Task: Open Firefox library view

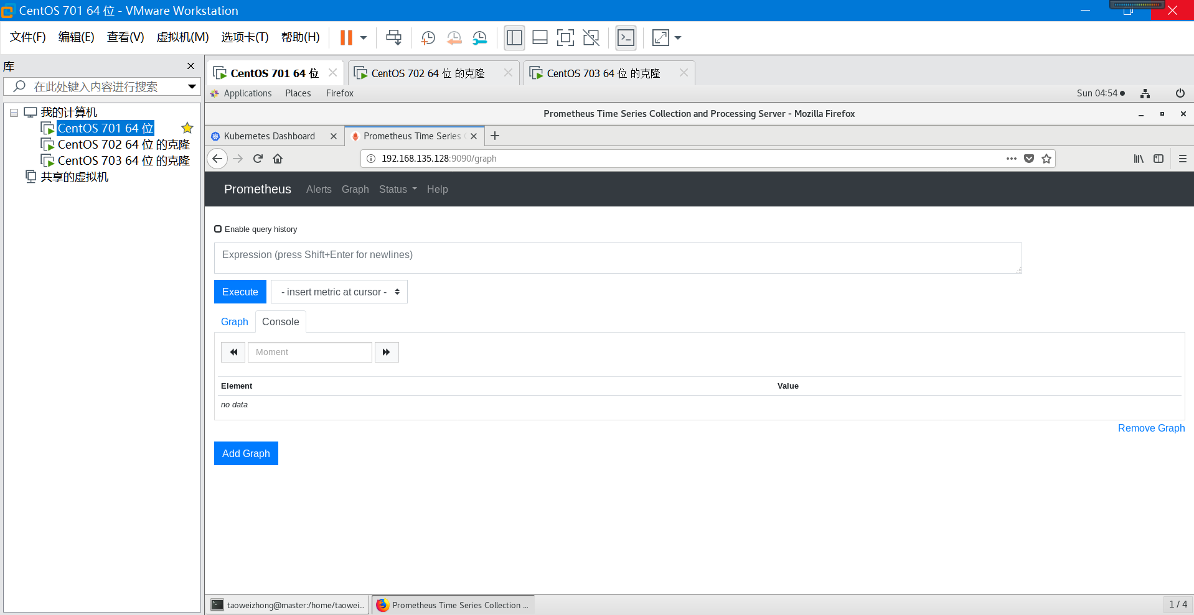Action: tap(1139, 159)
